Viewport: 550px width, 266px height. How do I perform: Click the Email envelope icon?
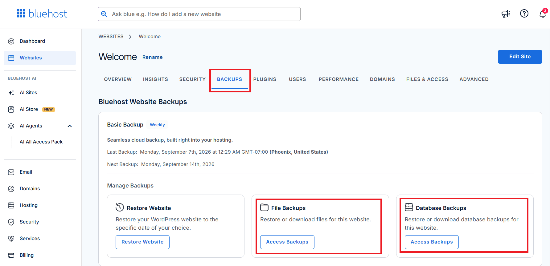11,172
